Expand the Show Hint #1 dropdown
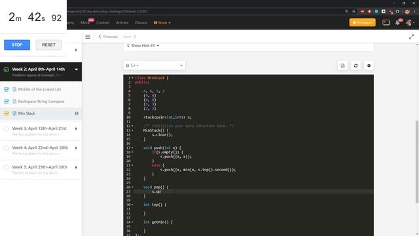 click(x=143, y=46)
